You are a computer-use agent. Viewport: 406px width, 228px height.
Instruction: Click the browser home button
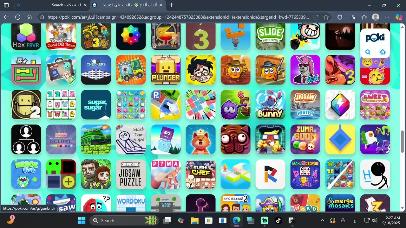(29, 17)
